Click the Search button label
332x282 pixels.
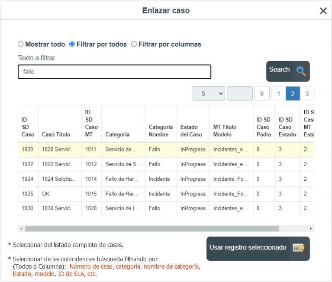(279, 69)
